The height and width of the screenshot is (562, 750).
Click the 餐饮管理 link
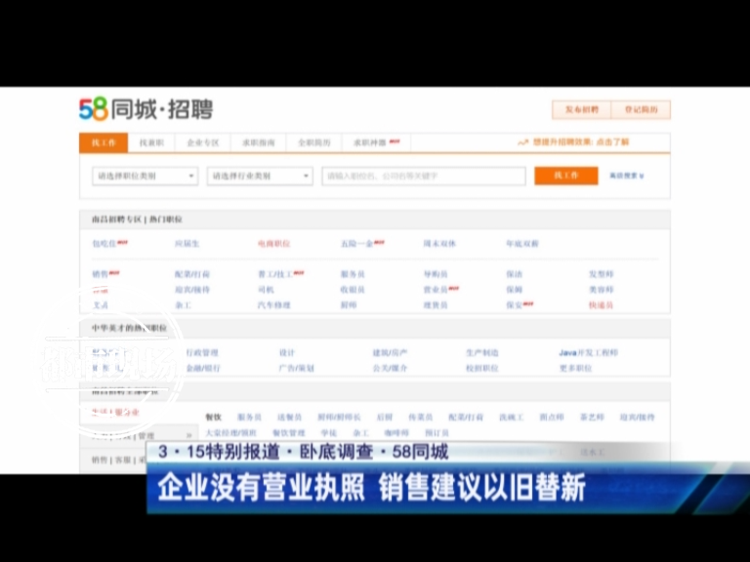(x=289, y=433)
